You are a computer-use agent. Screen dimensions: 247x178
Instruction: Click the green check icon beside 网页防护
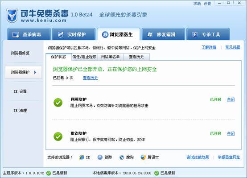point(58,103)
